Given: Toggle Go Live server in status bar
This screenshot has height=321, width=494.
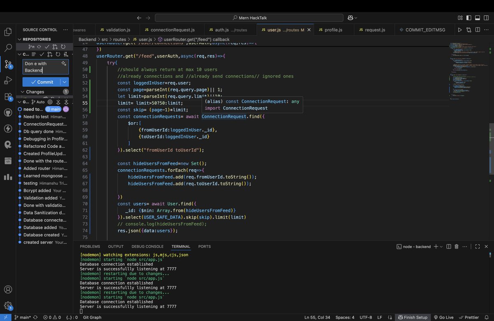Looking at the screenshot, I should click(443, 317).
